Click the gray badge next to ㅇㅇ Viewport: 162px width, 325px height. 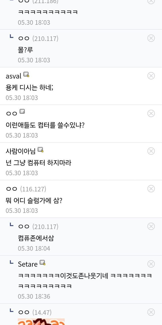[x=22, y=112]
